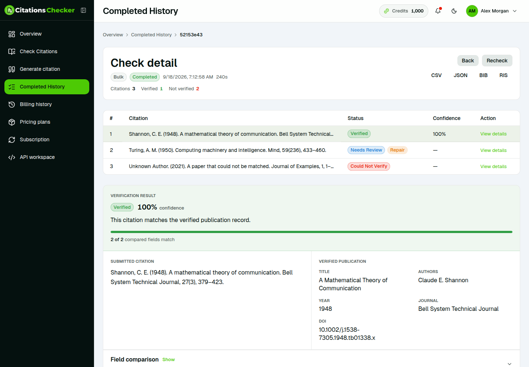Click the Credits coin icon
The image size is (529, 367).
click(x=386, y=11)
